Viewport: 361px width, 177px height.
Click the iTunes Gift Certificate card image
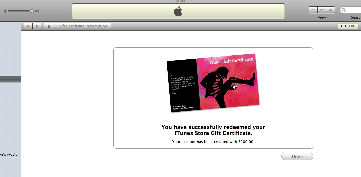point(213,83)
